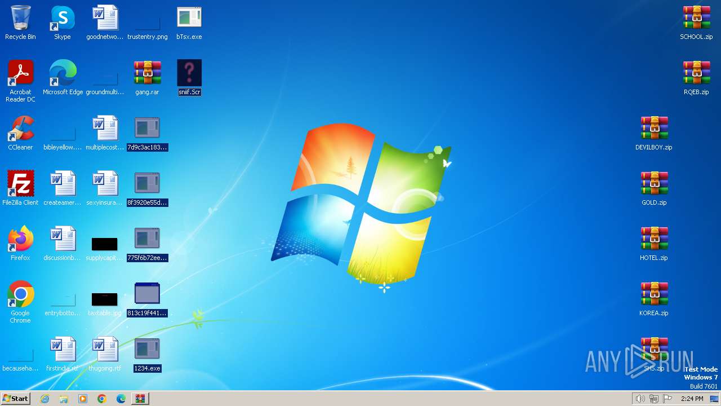Select thugoing.rtf document
Image resolution: width=721 pixels, height=406 pixels.
[x=105, y=354]
